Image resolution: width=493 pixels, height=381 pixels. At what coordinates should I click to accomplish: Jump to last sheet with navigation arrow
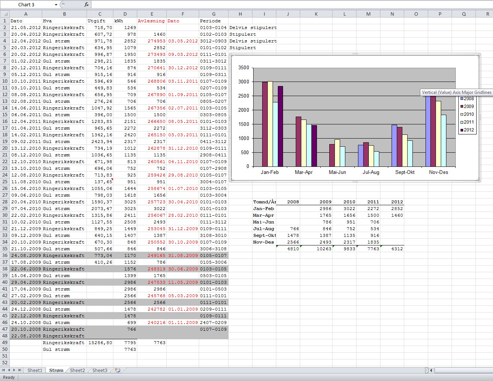(x=19, y=370)
